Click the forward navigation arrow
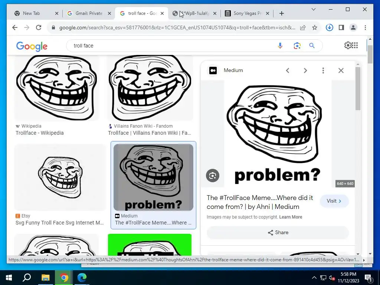The height and width of the screenshot is (285, 380). [x=27, y=27]
